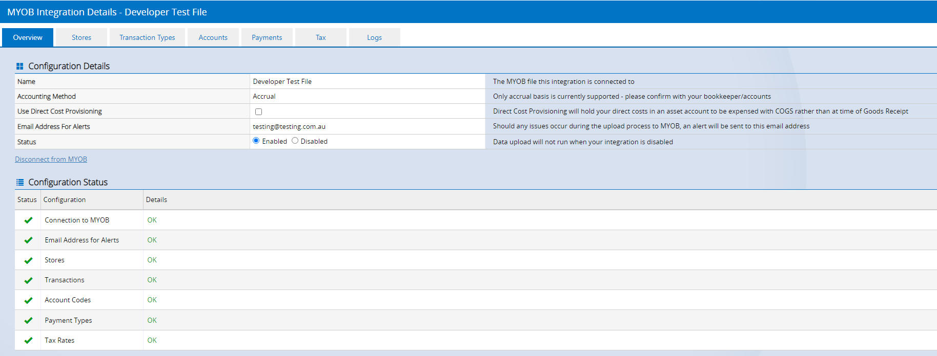Click the Account Codes row label
This screenshot has width=937, height=356.
point(68,300)
